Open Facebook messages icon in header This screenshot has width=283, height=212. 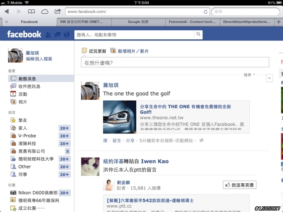57,34
